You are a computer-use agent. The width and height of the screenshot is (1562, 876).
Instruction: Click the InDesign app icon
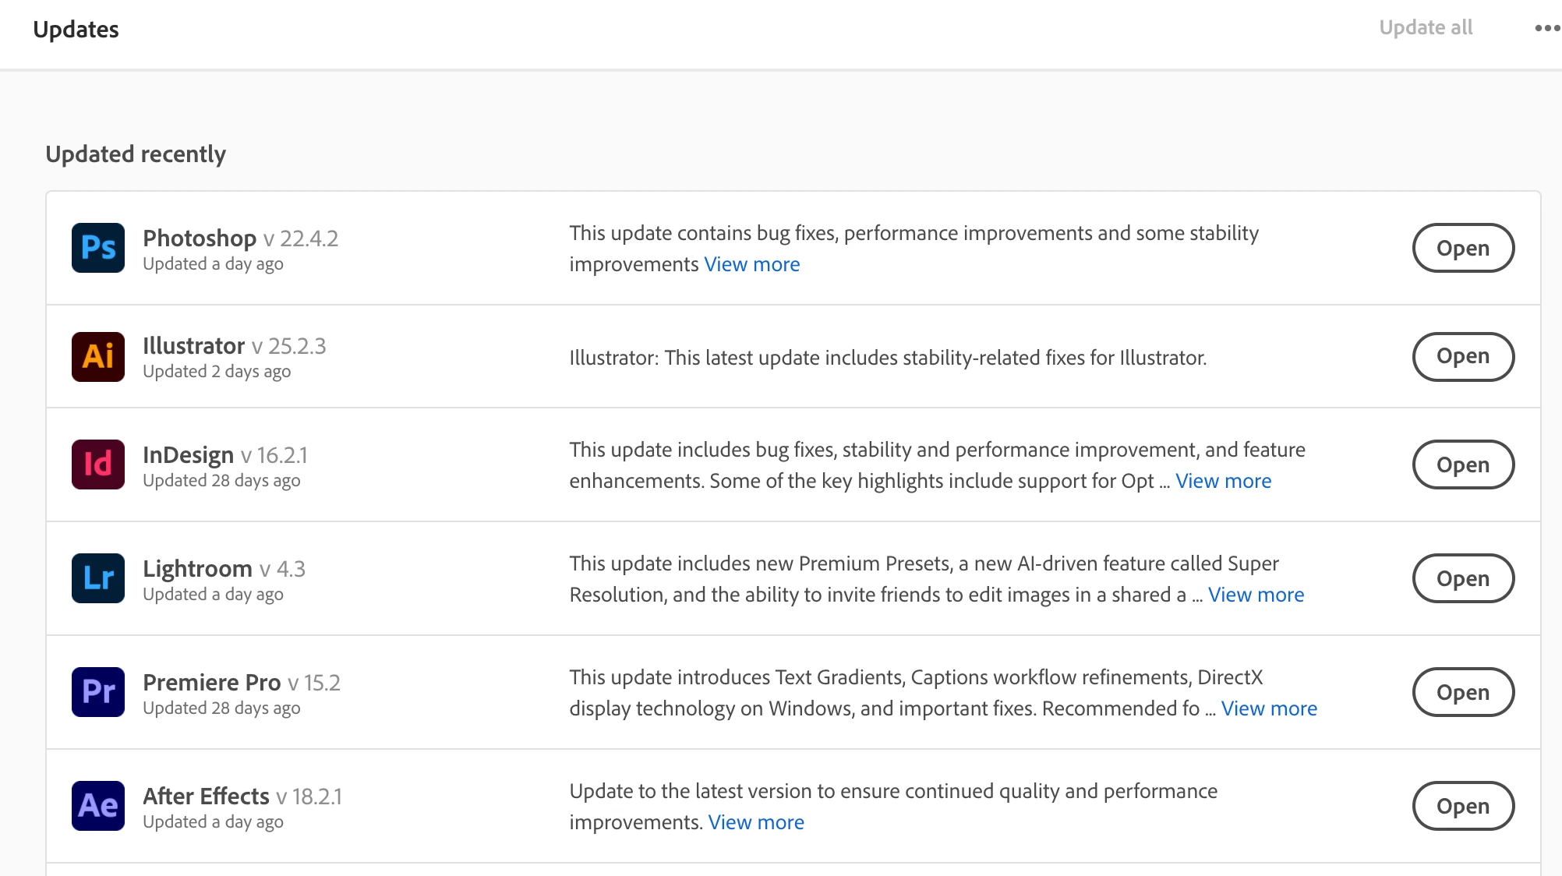[x=98, y=464]
